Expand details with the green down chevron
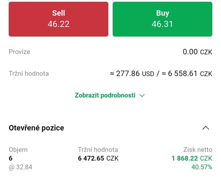The height and width of the screenshot is (179, 221). (x=142, y=96)
